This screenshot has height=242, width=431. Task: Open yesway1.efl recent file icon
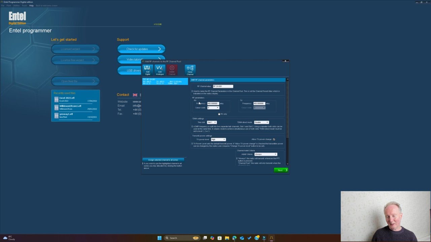pos(56,116)
